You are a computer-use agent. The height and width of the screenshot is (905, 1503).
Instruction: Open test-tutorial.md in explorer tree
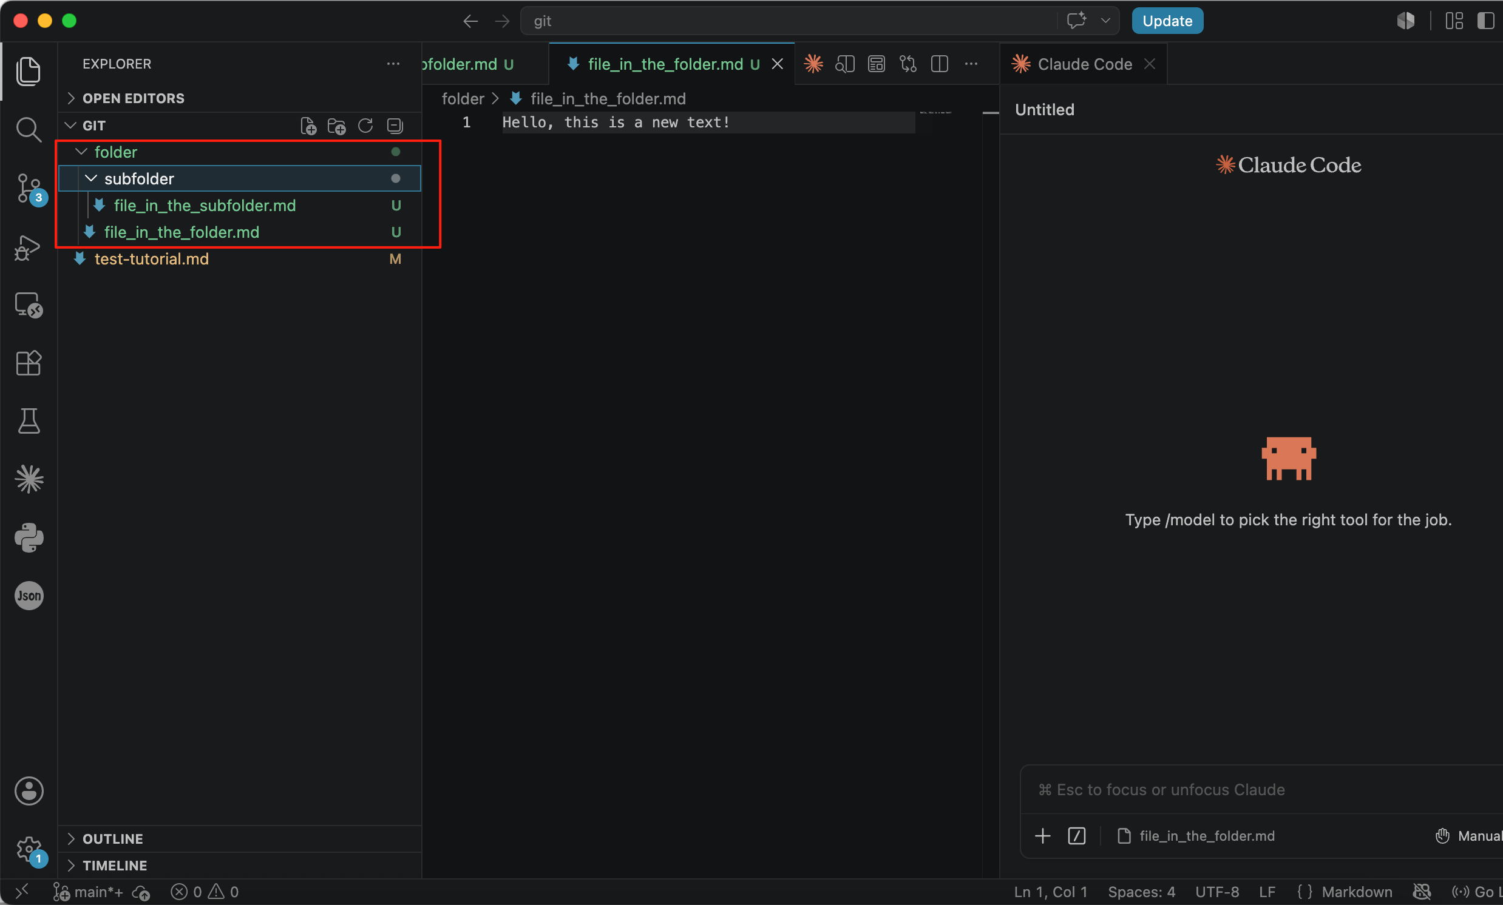(240, 259)
